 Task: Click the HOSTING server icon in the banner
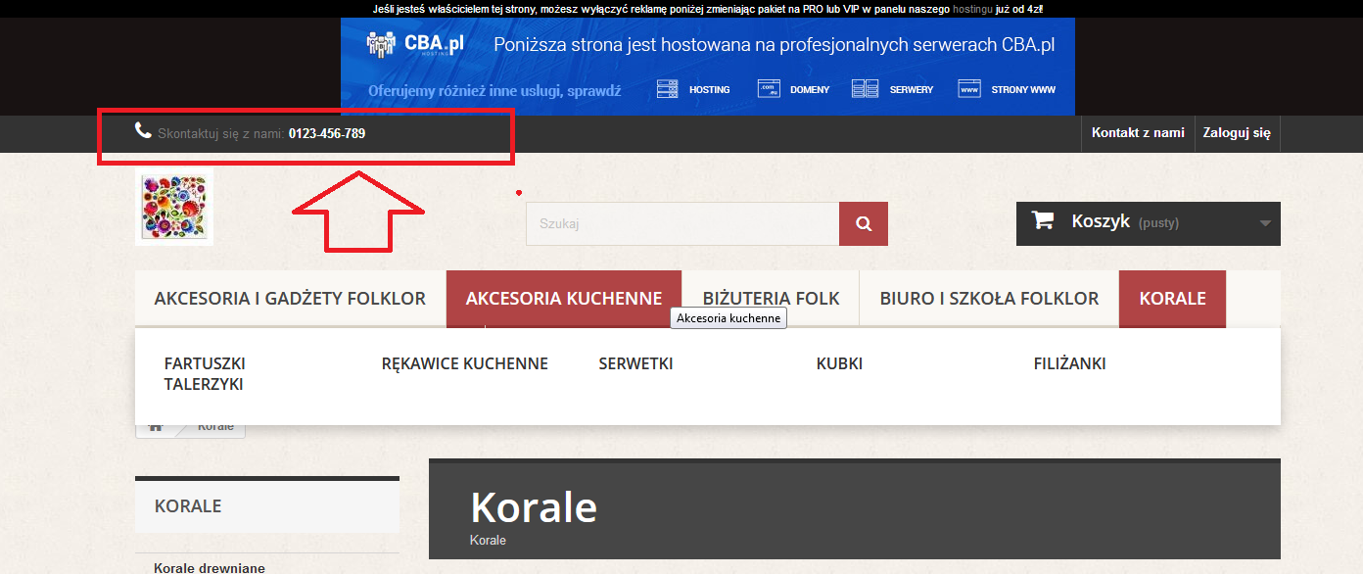pyautogui.click(x=668, y=89)
